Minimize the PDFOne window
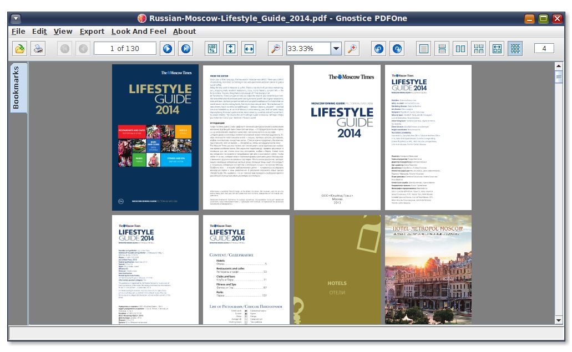572x352 pixels. [x=529, y=19]
